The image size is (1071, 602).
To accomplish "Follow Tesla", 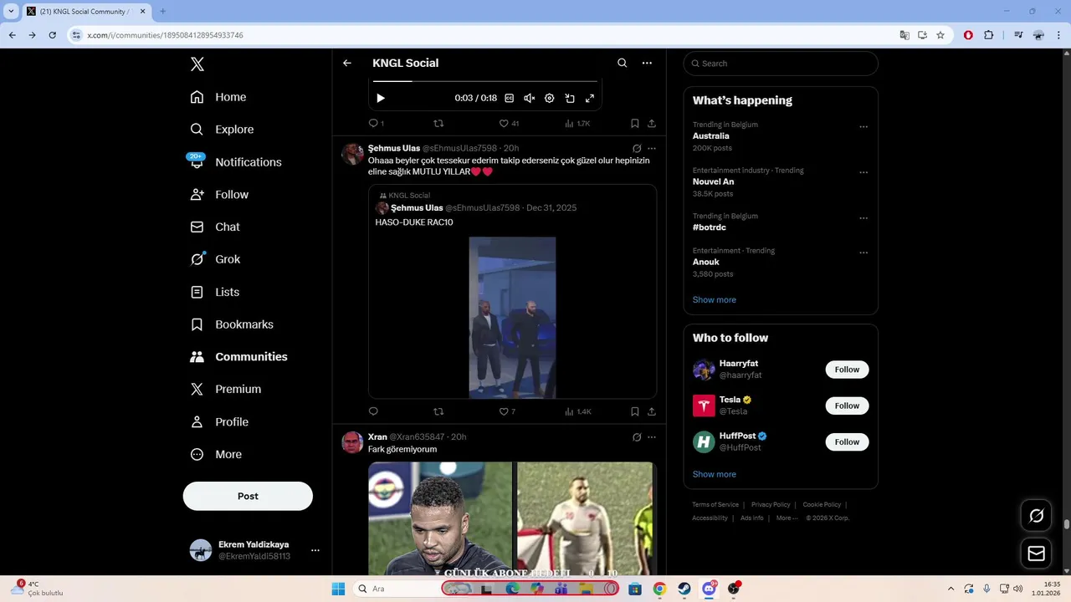I will [x=847, y=406].
